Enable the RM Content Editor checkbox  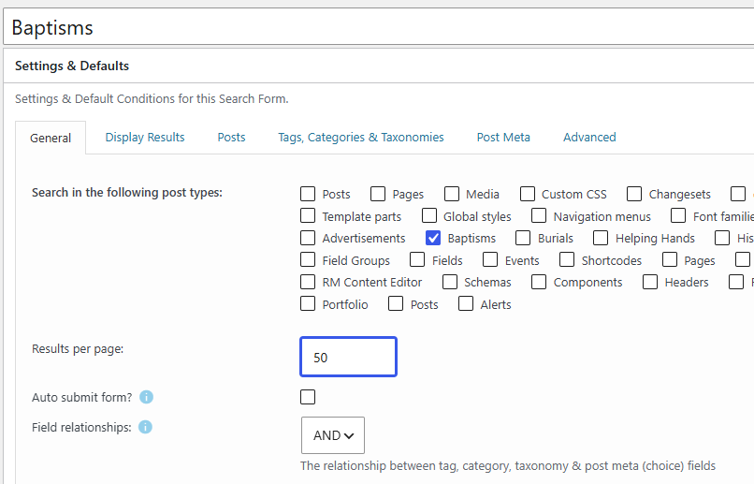[x=308, y=282]
